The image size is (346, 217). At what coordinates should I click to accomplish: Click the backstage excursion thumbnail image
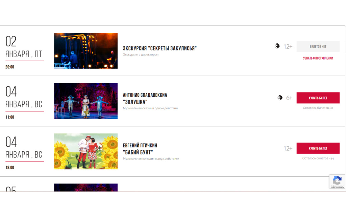click(86, 51)
